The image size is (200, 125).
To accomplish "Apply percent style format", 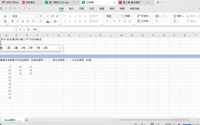I will point(114,21).
